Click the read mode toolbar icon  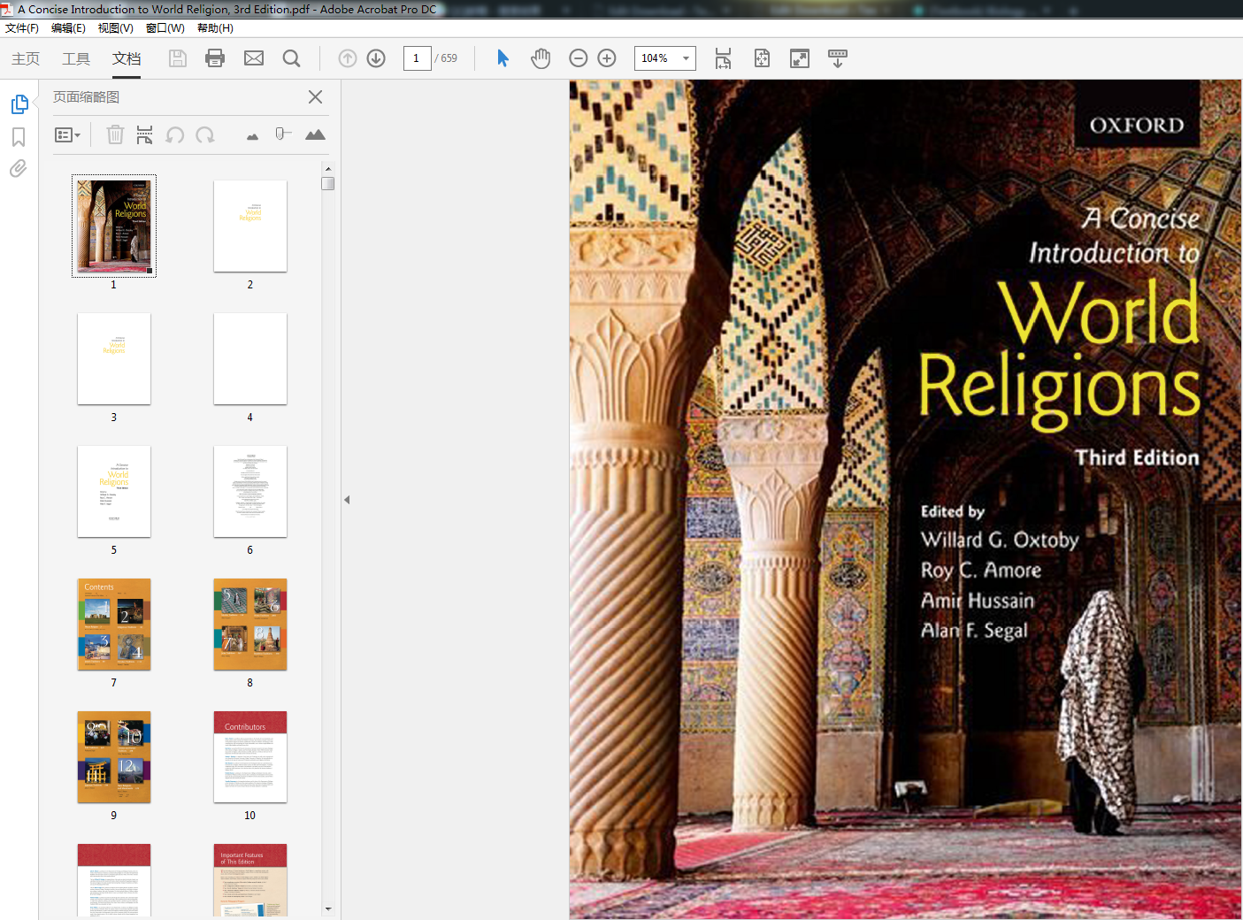tap(838, 58)
